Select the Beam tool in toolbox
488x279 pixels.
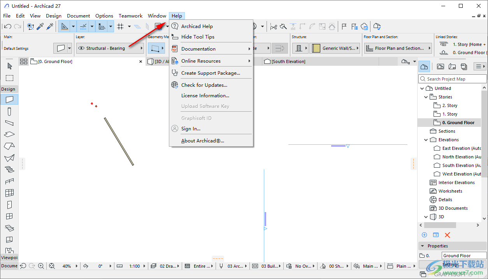[9, 123]
